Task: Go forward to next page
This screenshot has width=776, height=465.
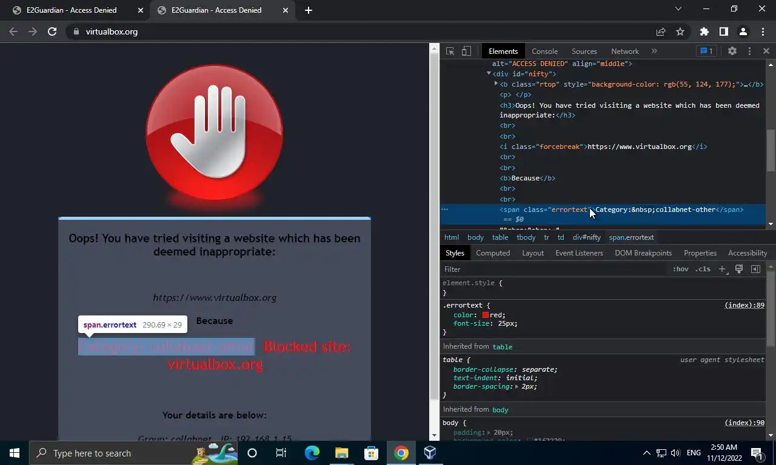Action: (33, 31)
